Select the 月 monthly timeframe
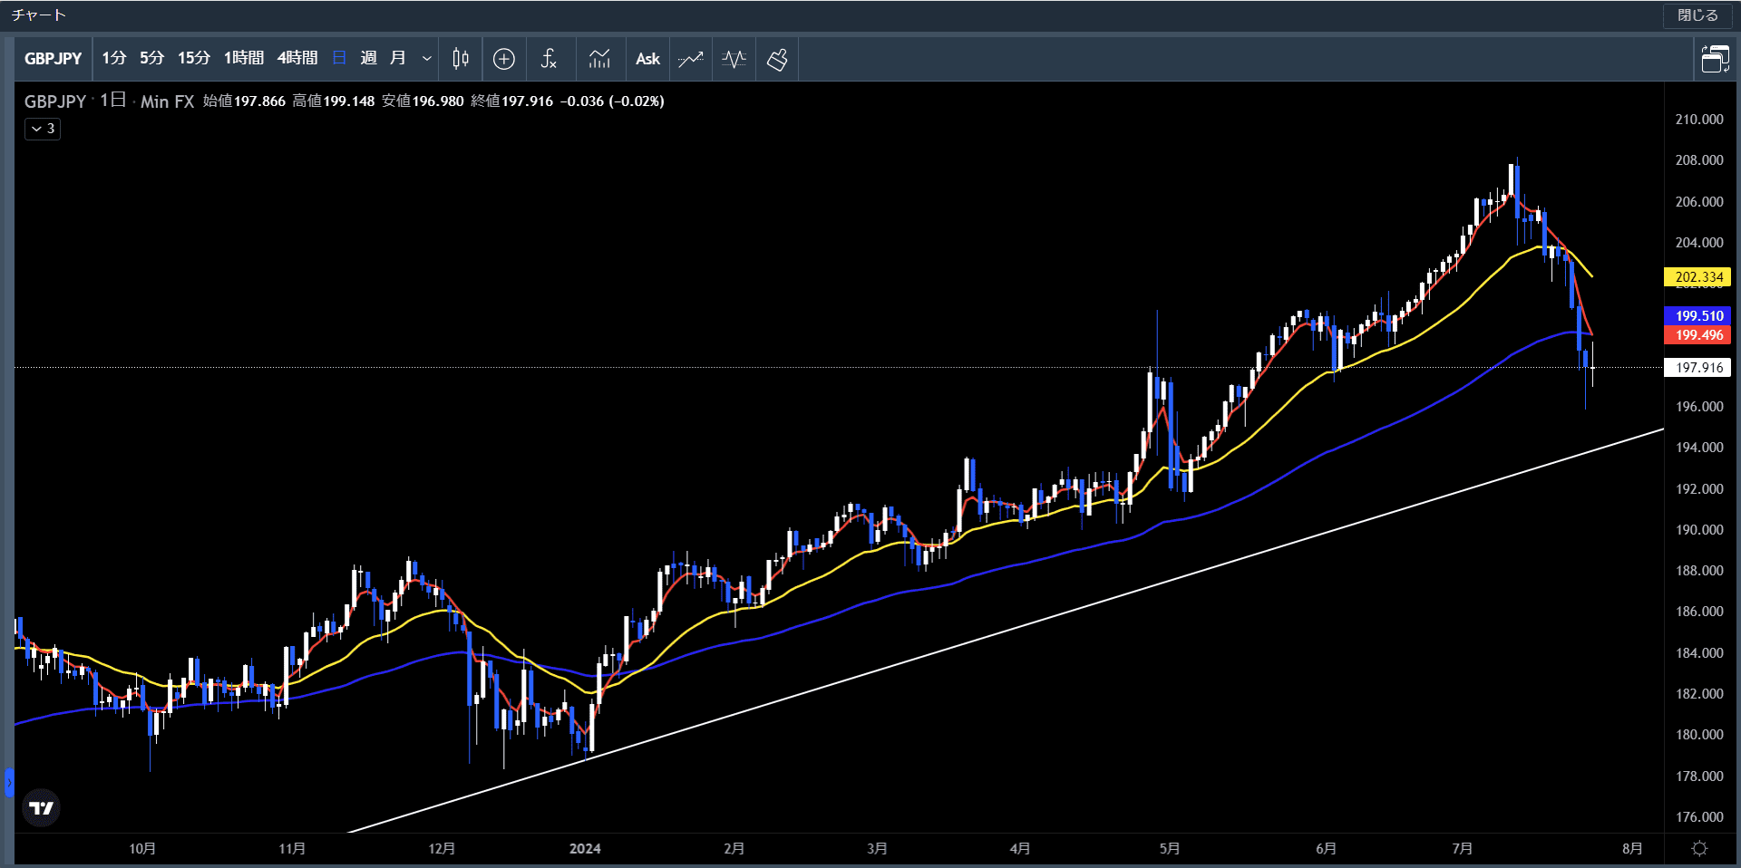Screen dimensions: 1741x868 click(397, 59)
